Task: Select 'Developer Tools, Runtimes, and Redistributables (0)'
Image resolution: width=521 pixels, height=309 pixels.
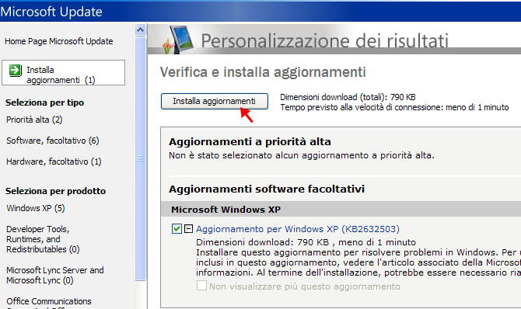Action: click(43, 239)
